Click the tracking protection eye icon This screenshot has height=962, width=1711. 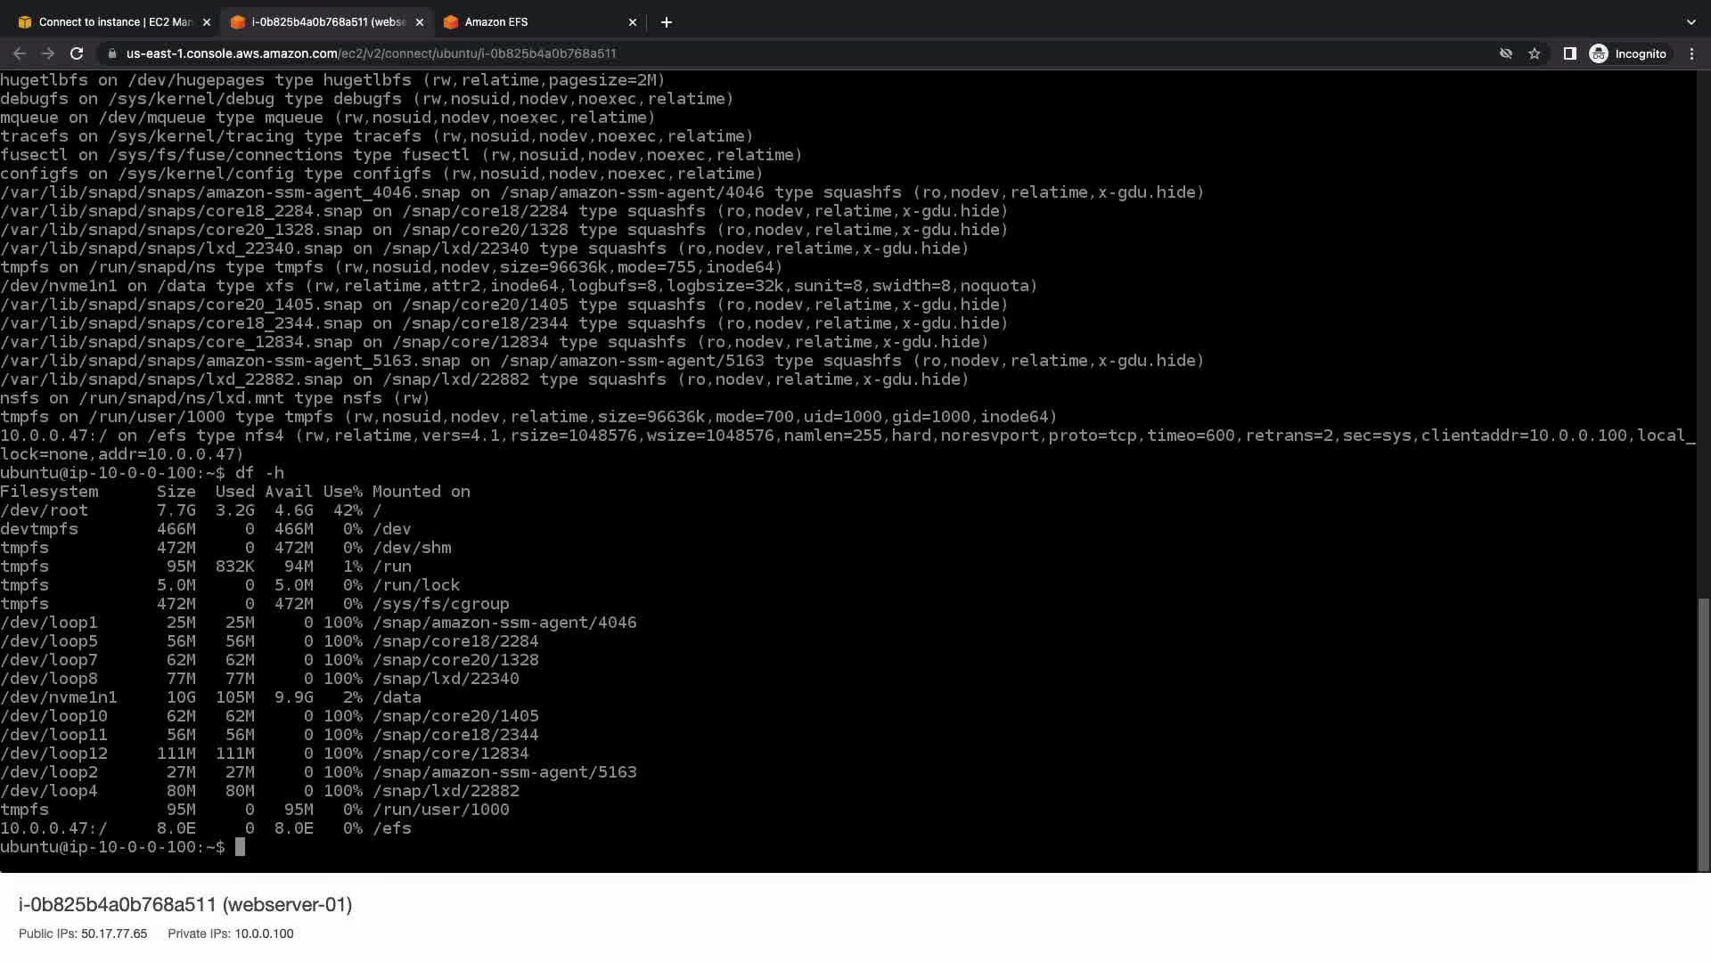[x=1506, y=53]
